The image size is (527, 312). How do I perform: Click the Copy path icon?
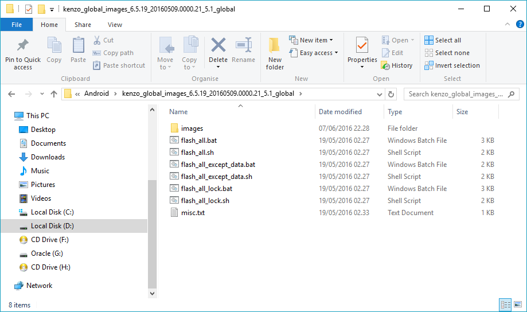(96, 53)
